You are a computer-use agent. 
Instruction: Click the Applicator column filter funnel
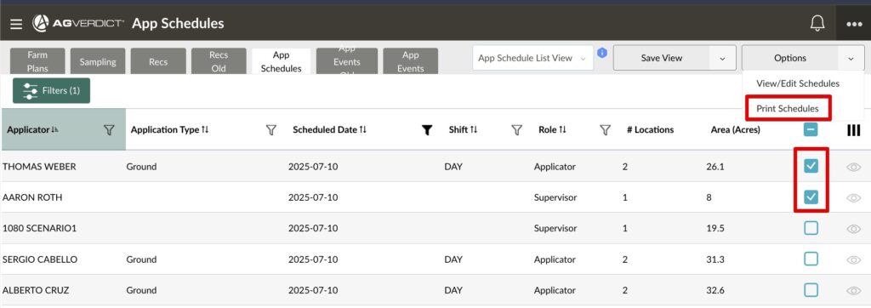[x=110, y=130]
